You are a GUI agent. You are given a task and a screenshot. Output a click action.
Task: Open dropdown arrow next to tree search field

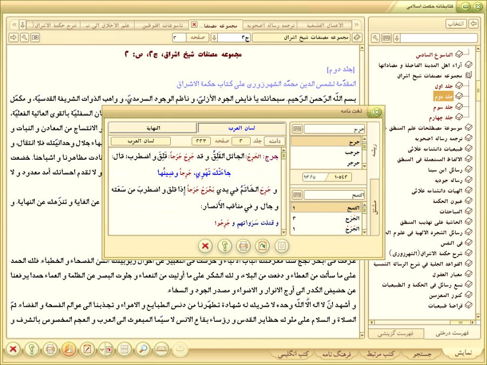(397, 38)
